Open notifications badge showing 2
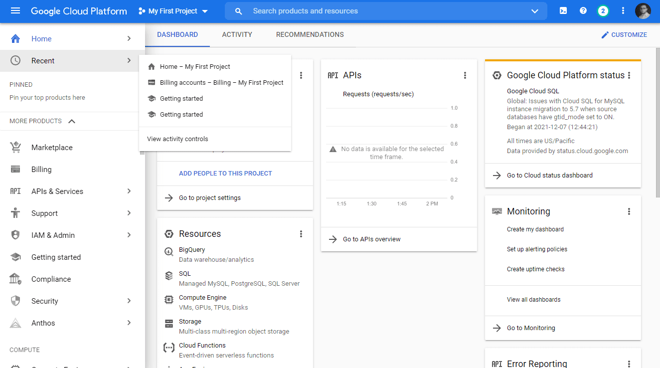660x368 pixels. pos(603,10)
